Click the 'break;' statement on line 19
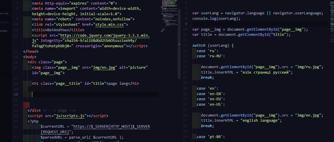Screen dimensions: 334x142 point(207,77)
